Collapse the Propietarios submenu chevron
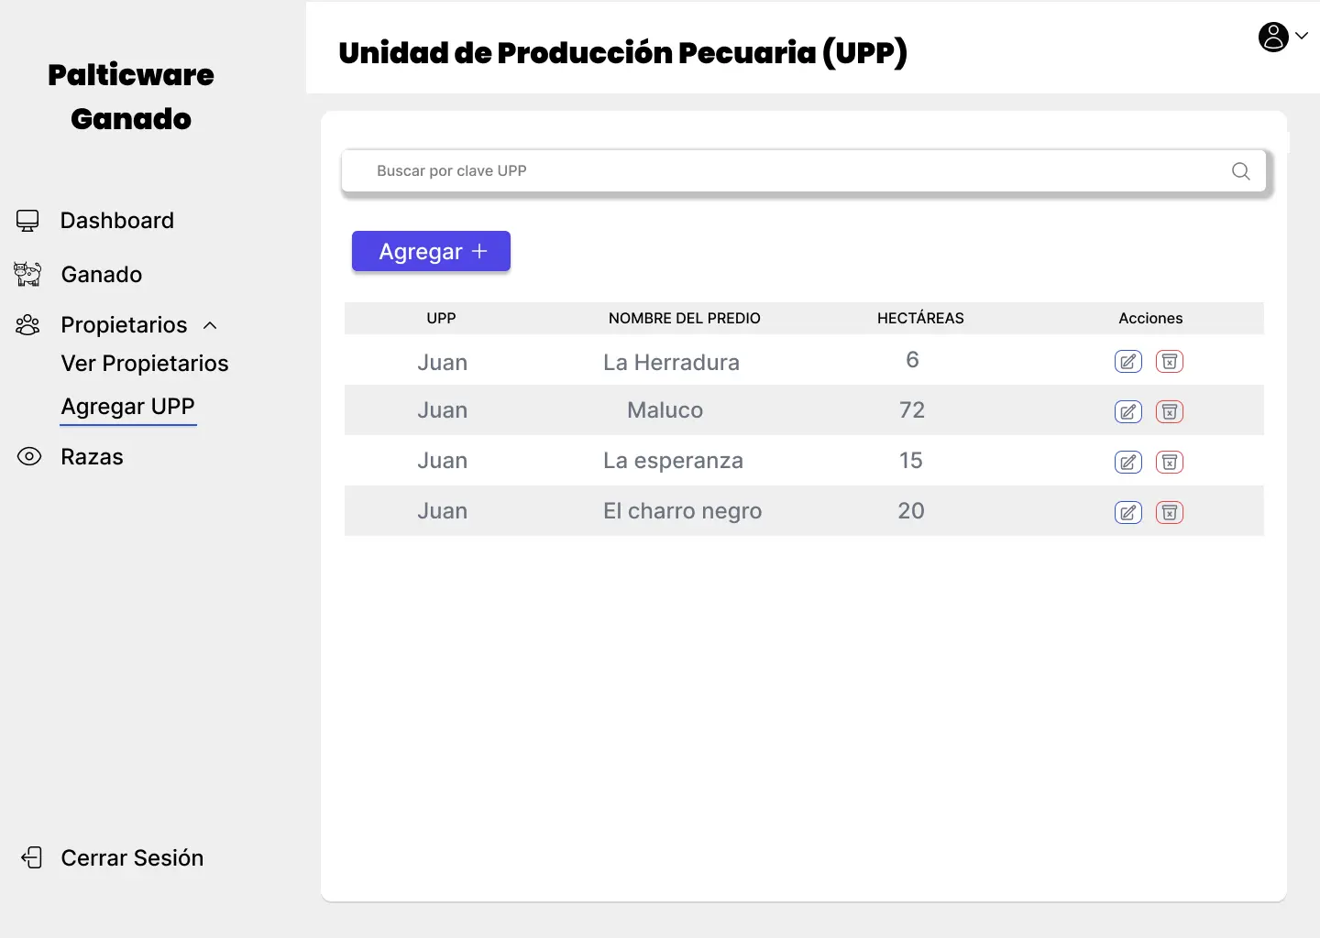 [210, 325]
